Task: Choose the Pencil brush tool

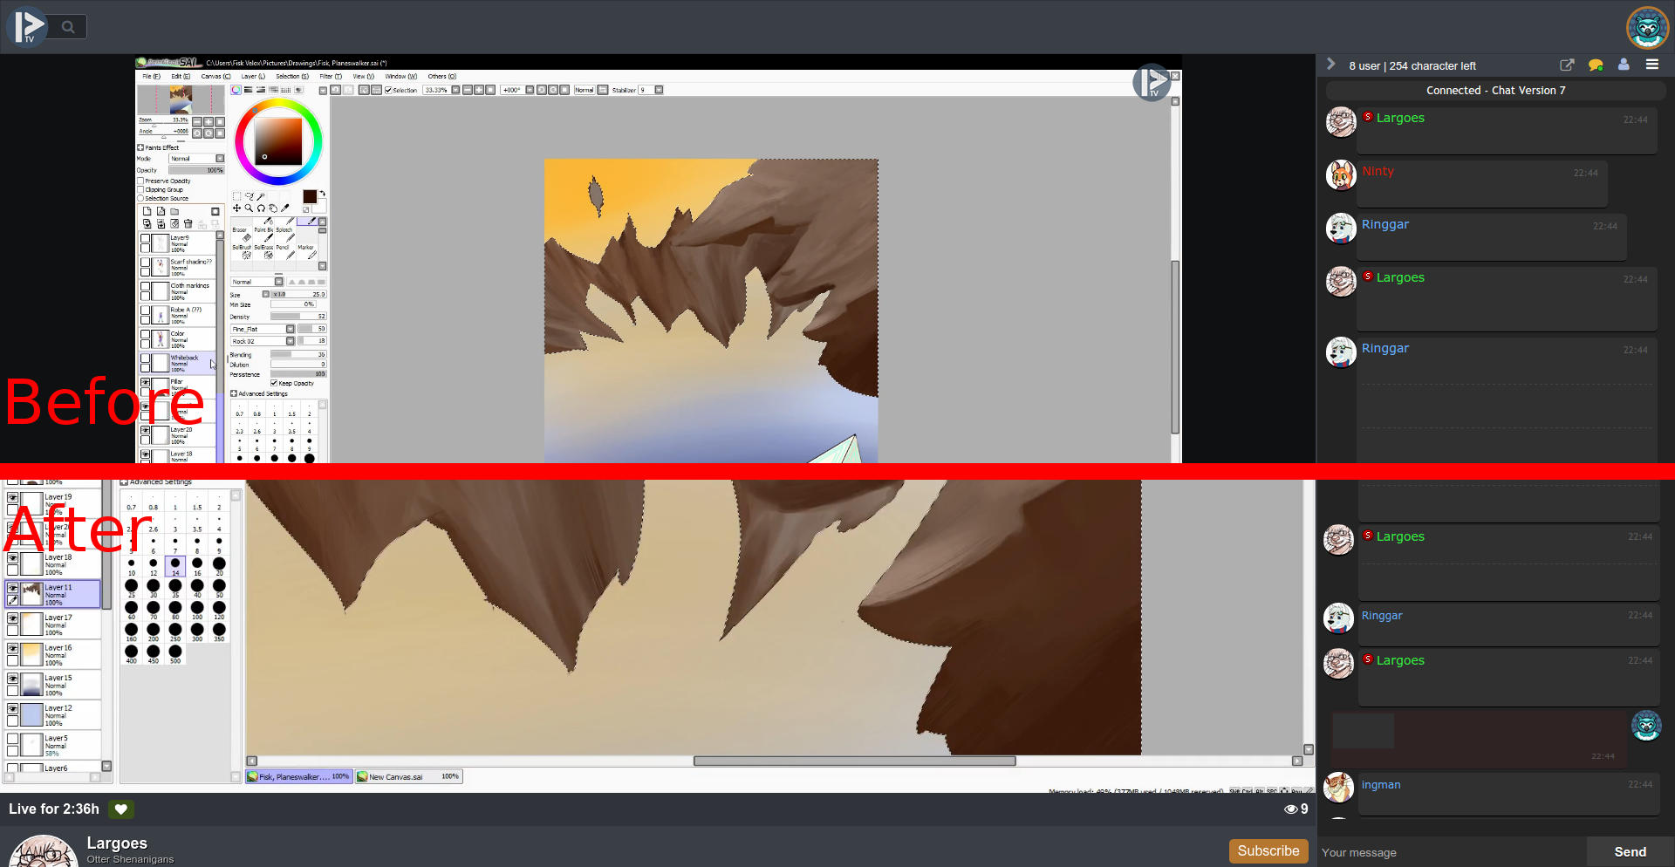Action: pos(284,251)
